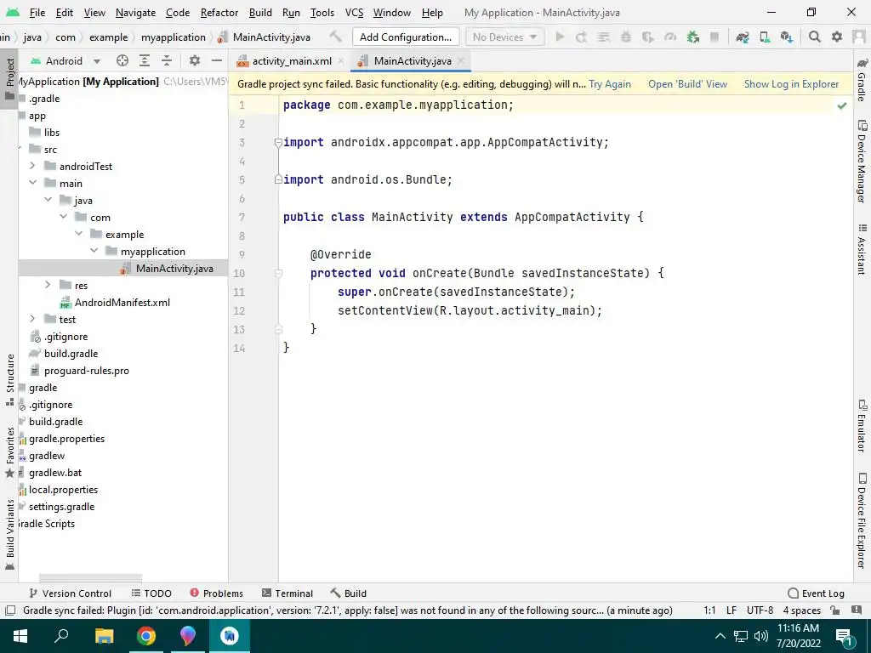The height and width of the screenshot is (653, 871).
Task: Click the status bar notifications icon
Action: pos(857,610)
